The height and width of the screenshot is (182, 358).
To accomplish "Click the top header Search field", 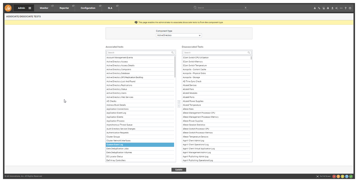I will click(221, 8).
